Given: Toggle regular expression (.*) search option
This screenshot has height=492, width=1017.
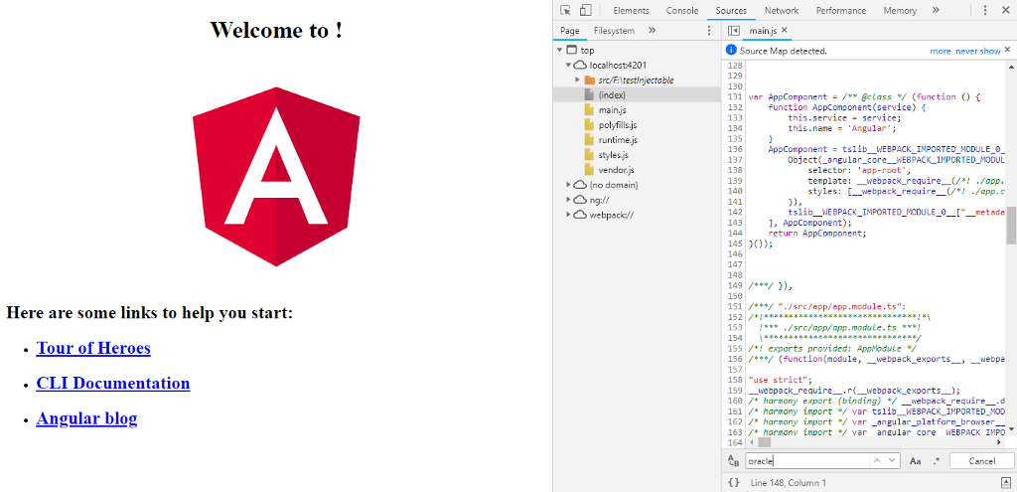Looking at the screenshot, I should click(936, 461).
